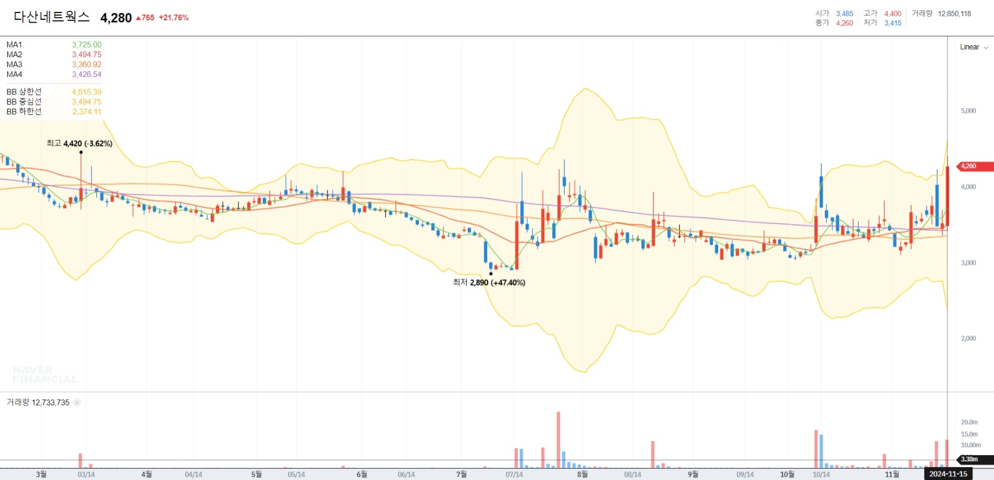Click the 3.38m volume axis tag

click(x=975, y=459)
